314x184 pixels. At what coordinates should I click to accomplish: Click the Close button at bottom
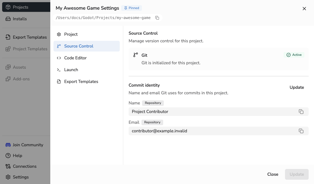tap(273, 174)
